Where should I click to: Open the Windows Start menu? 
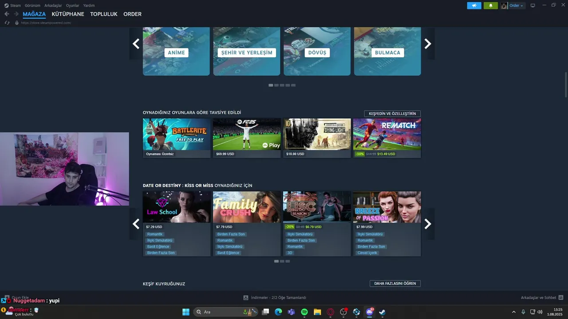coord(186,312)
